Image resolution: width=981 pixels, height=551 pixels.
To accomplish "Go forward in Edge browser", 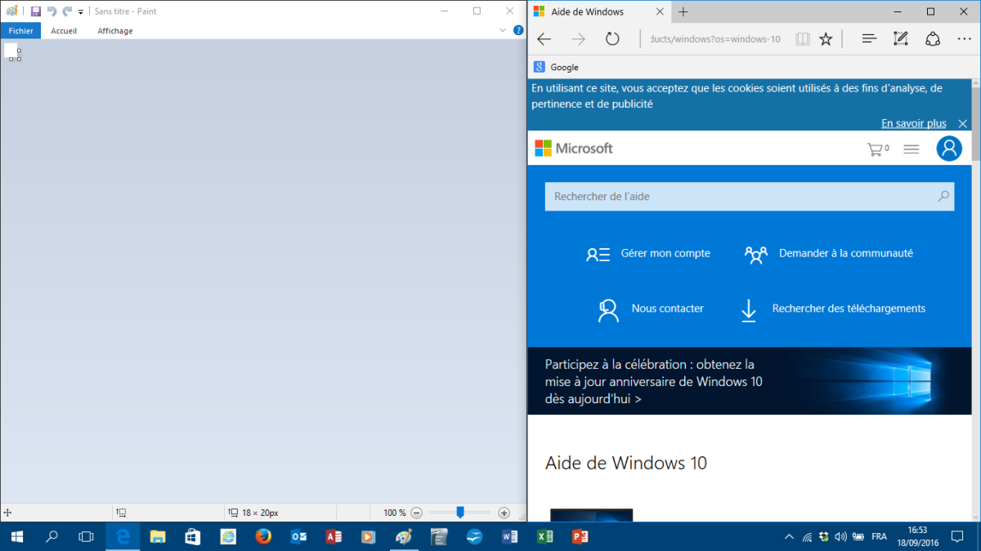I will coord(578,39).
